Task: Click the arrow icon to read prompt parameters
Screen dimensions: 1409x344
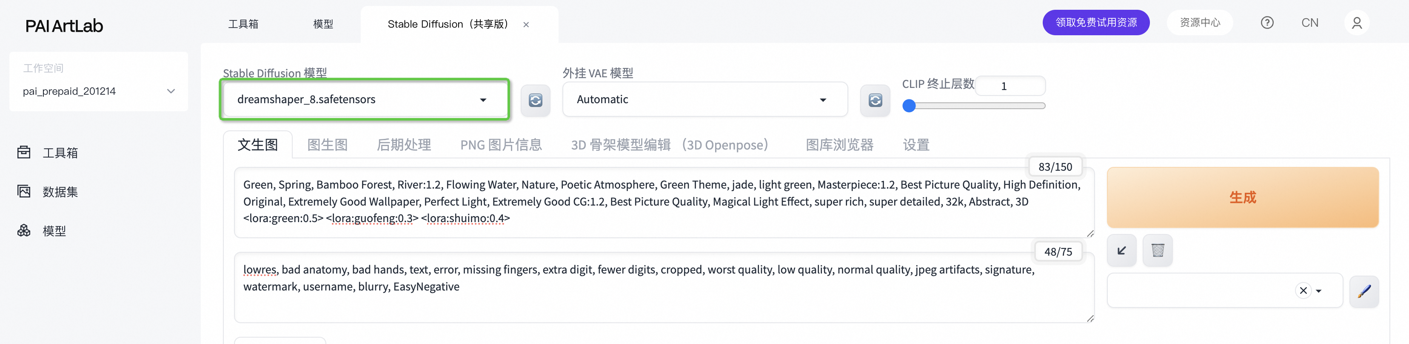Action: point(1121,251)
